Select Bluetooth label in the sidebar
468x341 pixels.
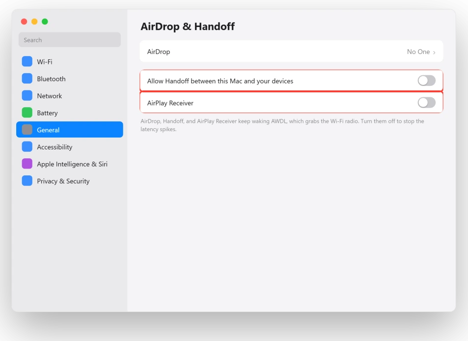pyautogui.click(x=51, y=79)
